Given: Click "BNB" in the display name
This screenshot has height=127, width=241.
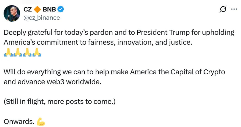Looking at the screenshot, I should coord(49,10).
